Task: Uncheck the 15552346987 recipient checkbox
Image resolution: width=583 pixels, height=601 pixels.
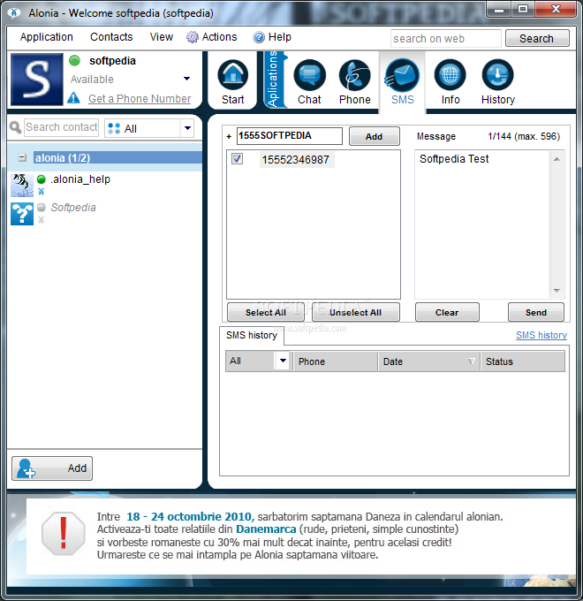Action: coord(237,159)
